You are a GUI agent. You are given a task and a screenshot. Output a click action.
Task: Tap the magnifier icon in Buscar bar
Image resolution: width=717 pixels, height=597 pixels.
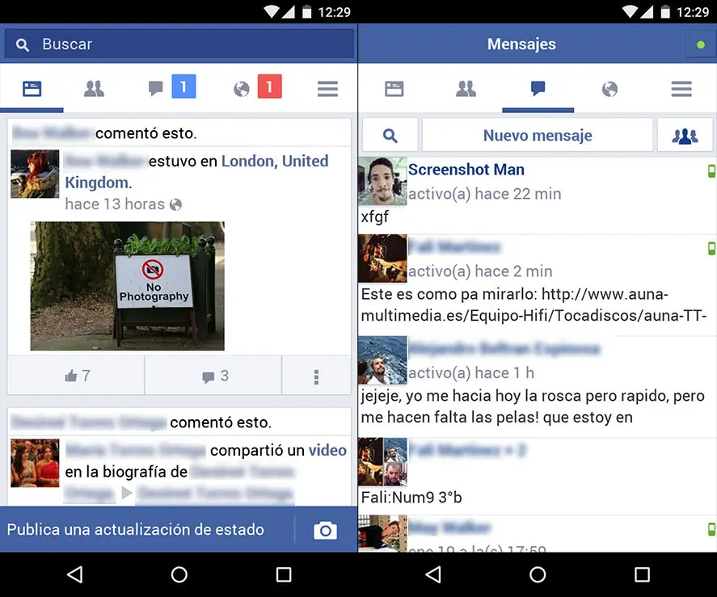pyautogui.click(x=23, y=44)
